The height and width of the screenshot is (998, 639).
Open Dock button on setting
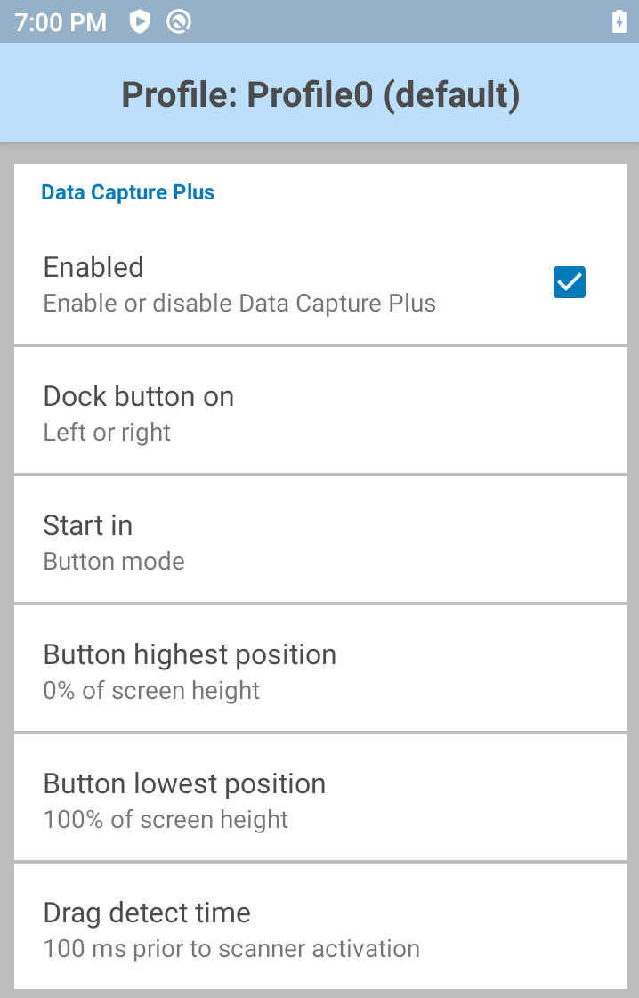(x=320, y=410)
